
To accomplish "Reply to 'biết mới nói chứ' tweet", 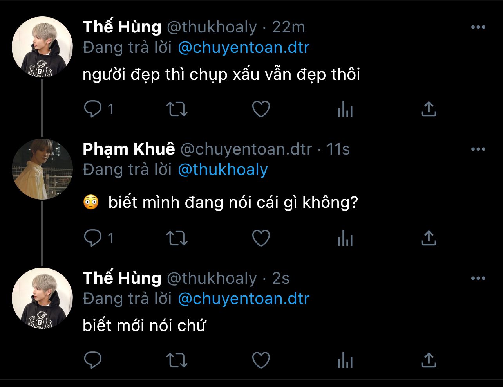I will pyautogui.click(x=93, y=360).
